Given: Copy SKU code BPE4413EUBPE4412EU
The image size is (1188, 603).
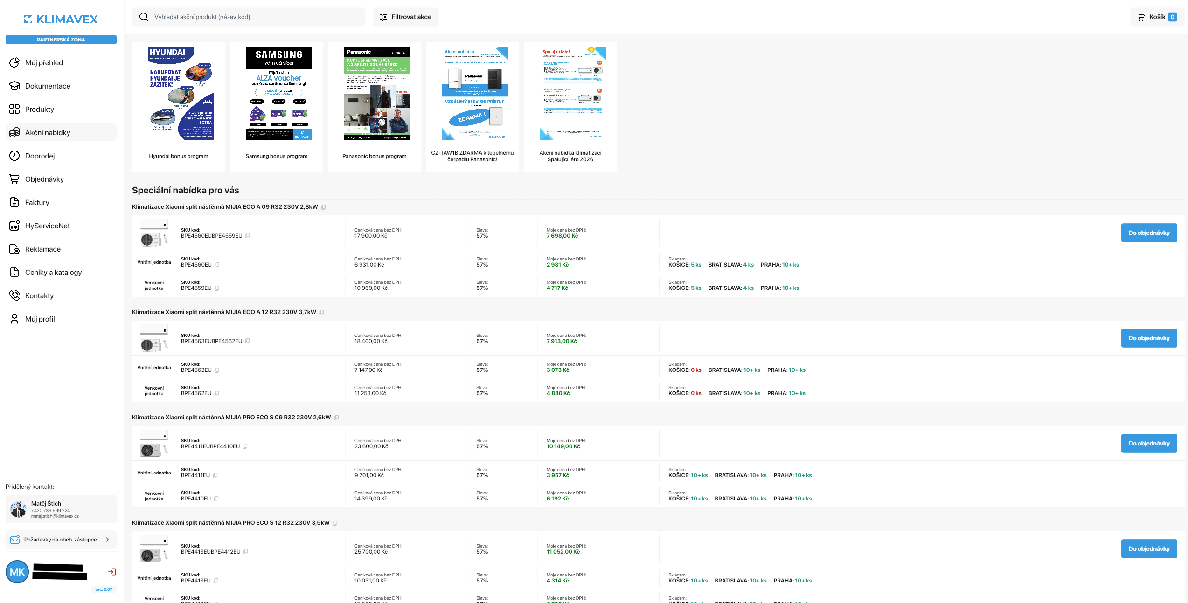Looking at the screenshot, I should pos(245,552).
